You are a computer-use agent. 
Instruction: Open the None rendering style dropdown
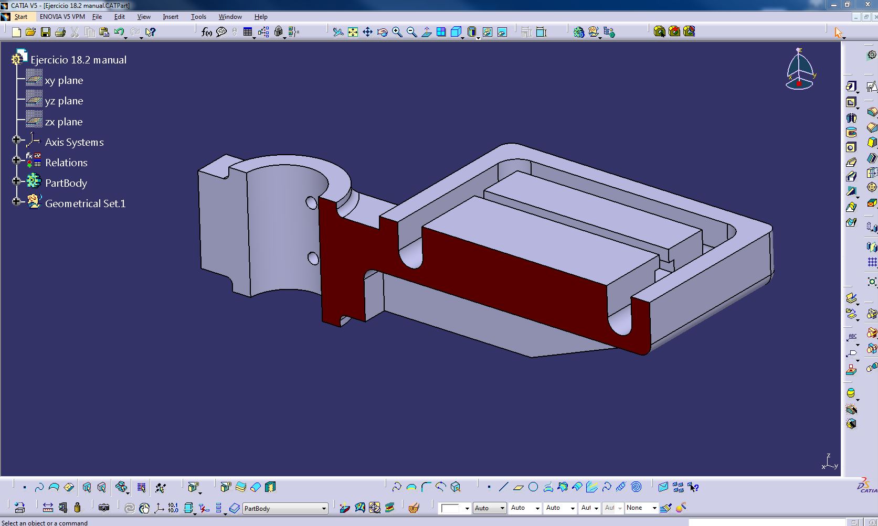coord(654,508)
